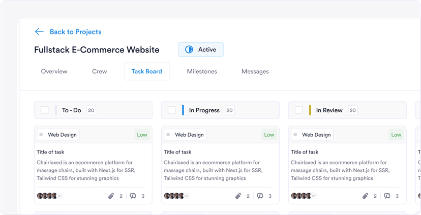Viewport: 421px width, 215px height.
Task: Click assignee avatars in To-Do card
Action: (48, 196)
